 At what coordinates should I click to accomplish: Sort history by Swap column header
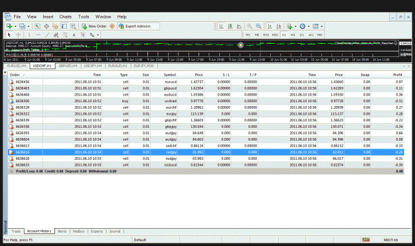pos(365,75)
